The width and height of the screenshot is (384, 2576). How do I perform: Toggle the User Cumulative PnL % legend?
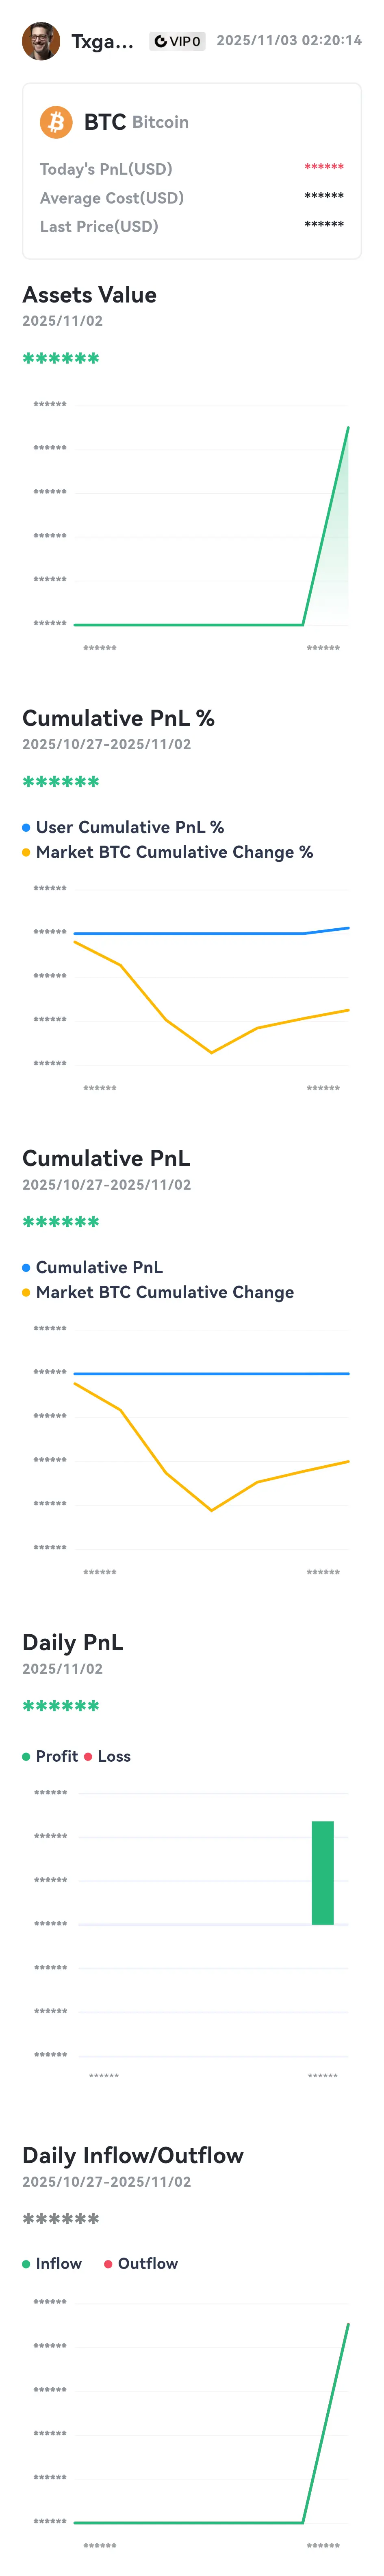(123, 827)
